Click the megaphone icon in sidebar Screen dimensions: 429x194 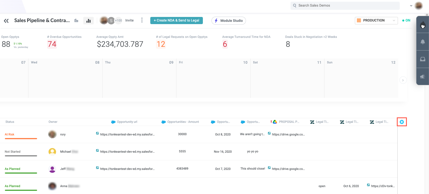click(423, 77)
